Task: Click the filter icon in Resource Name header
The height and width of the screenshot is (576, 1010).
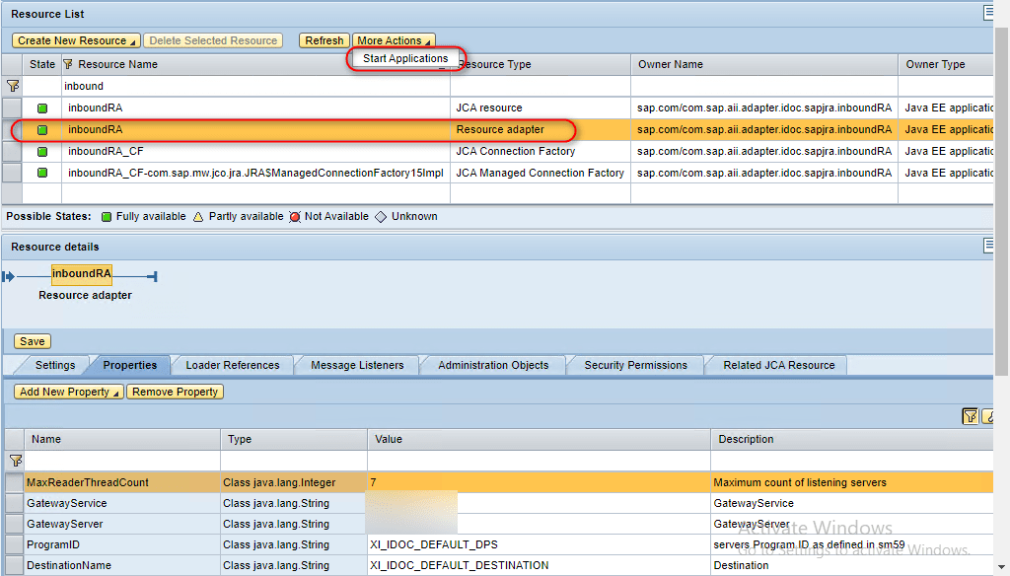Action: (x=68, y=65)
